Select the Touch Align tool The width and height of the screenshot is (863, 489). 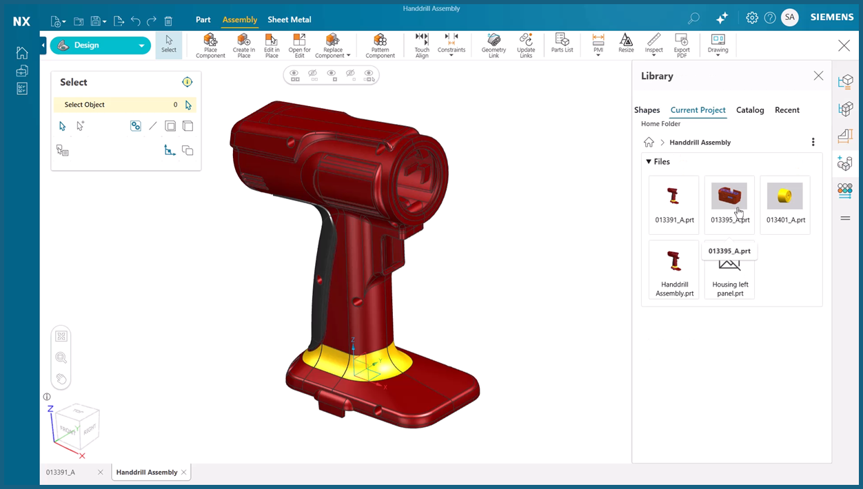point(422,45)
